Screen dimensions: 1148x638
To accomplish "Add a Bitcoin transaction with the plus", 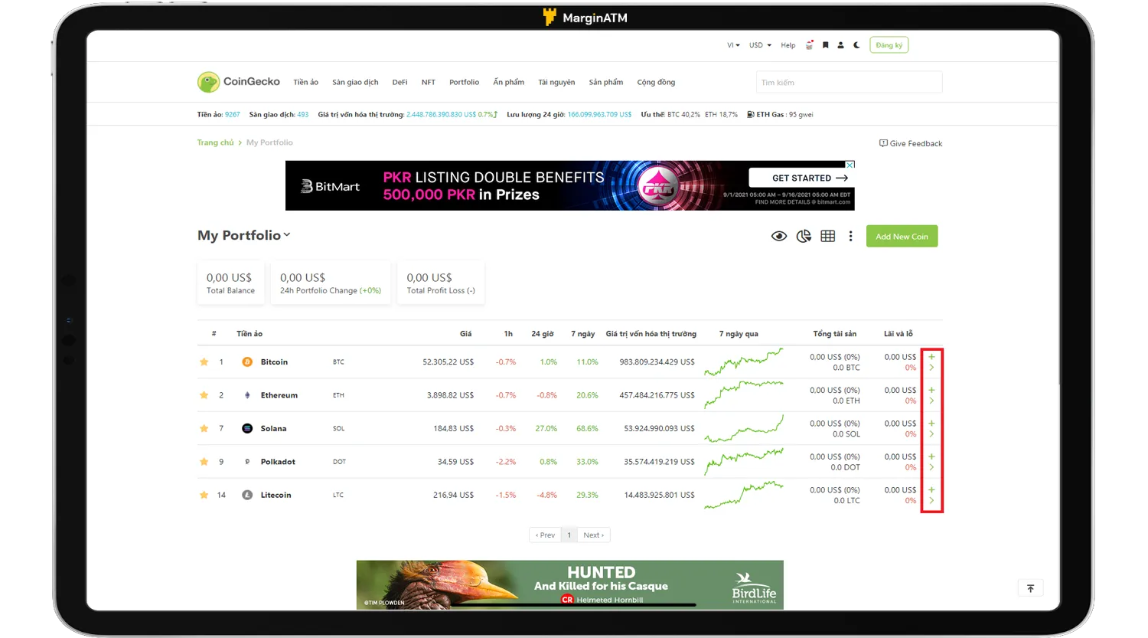I will [931, 357].
